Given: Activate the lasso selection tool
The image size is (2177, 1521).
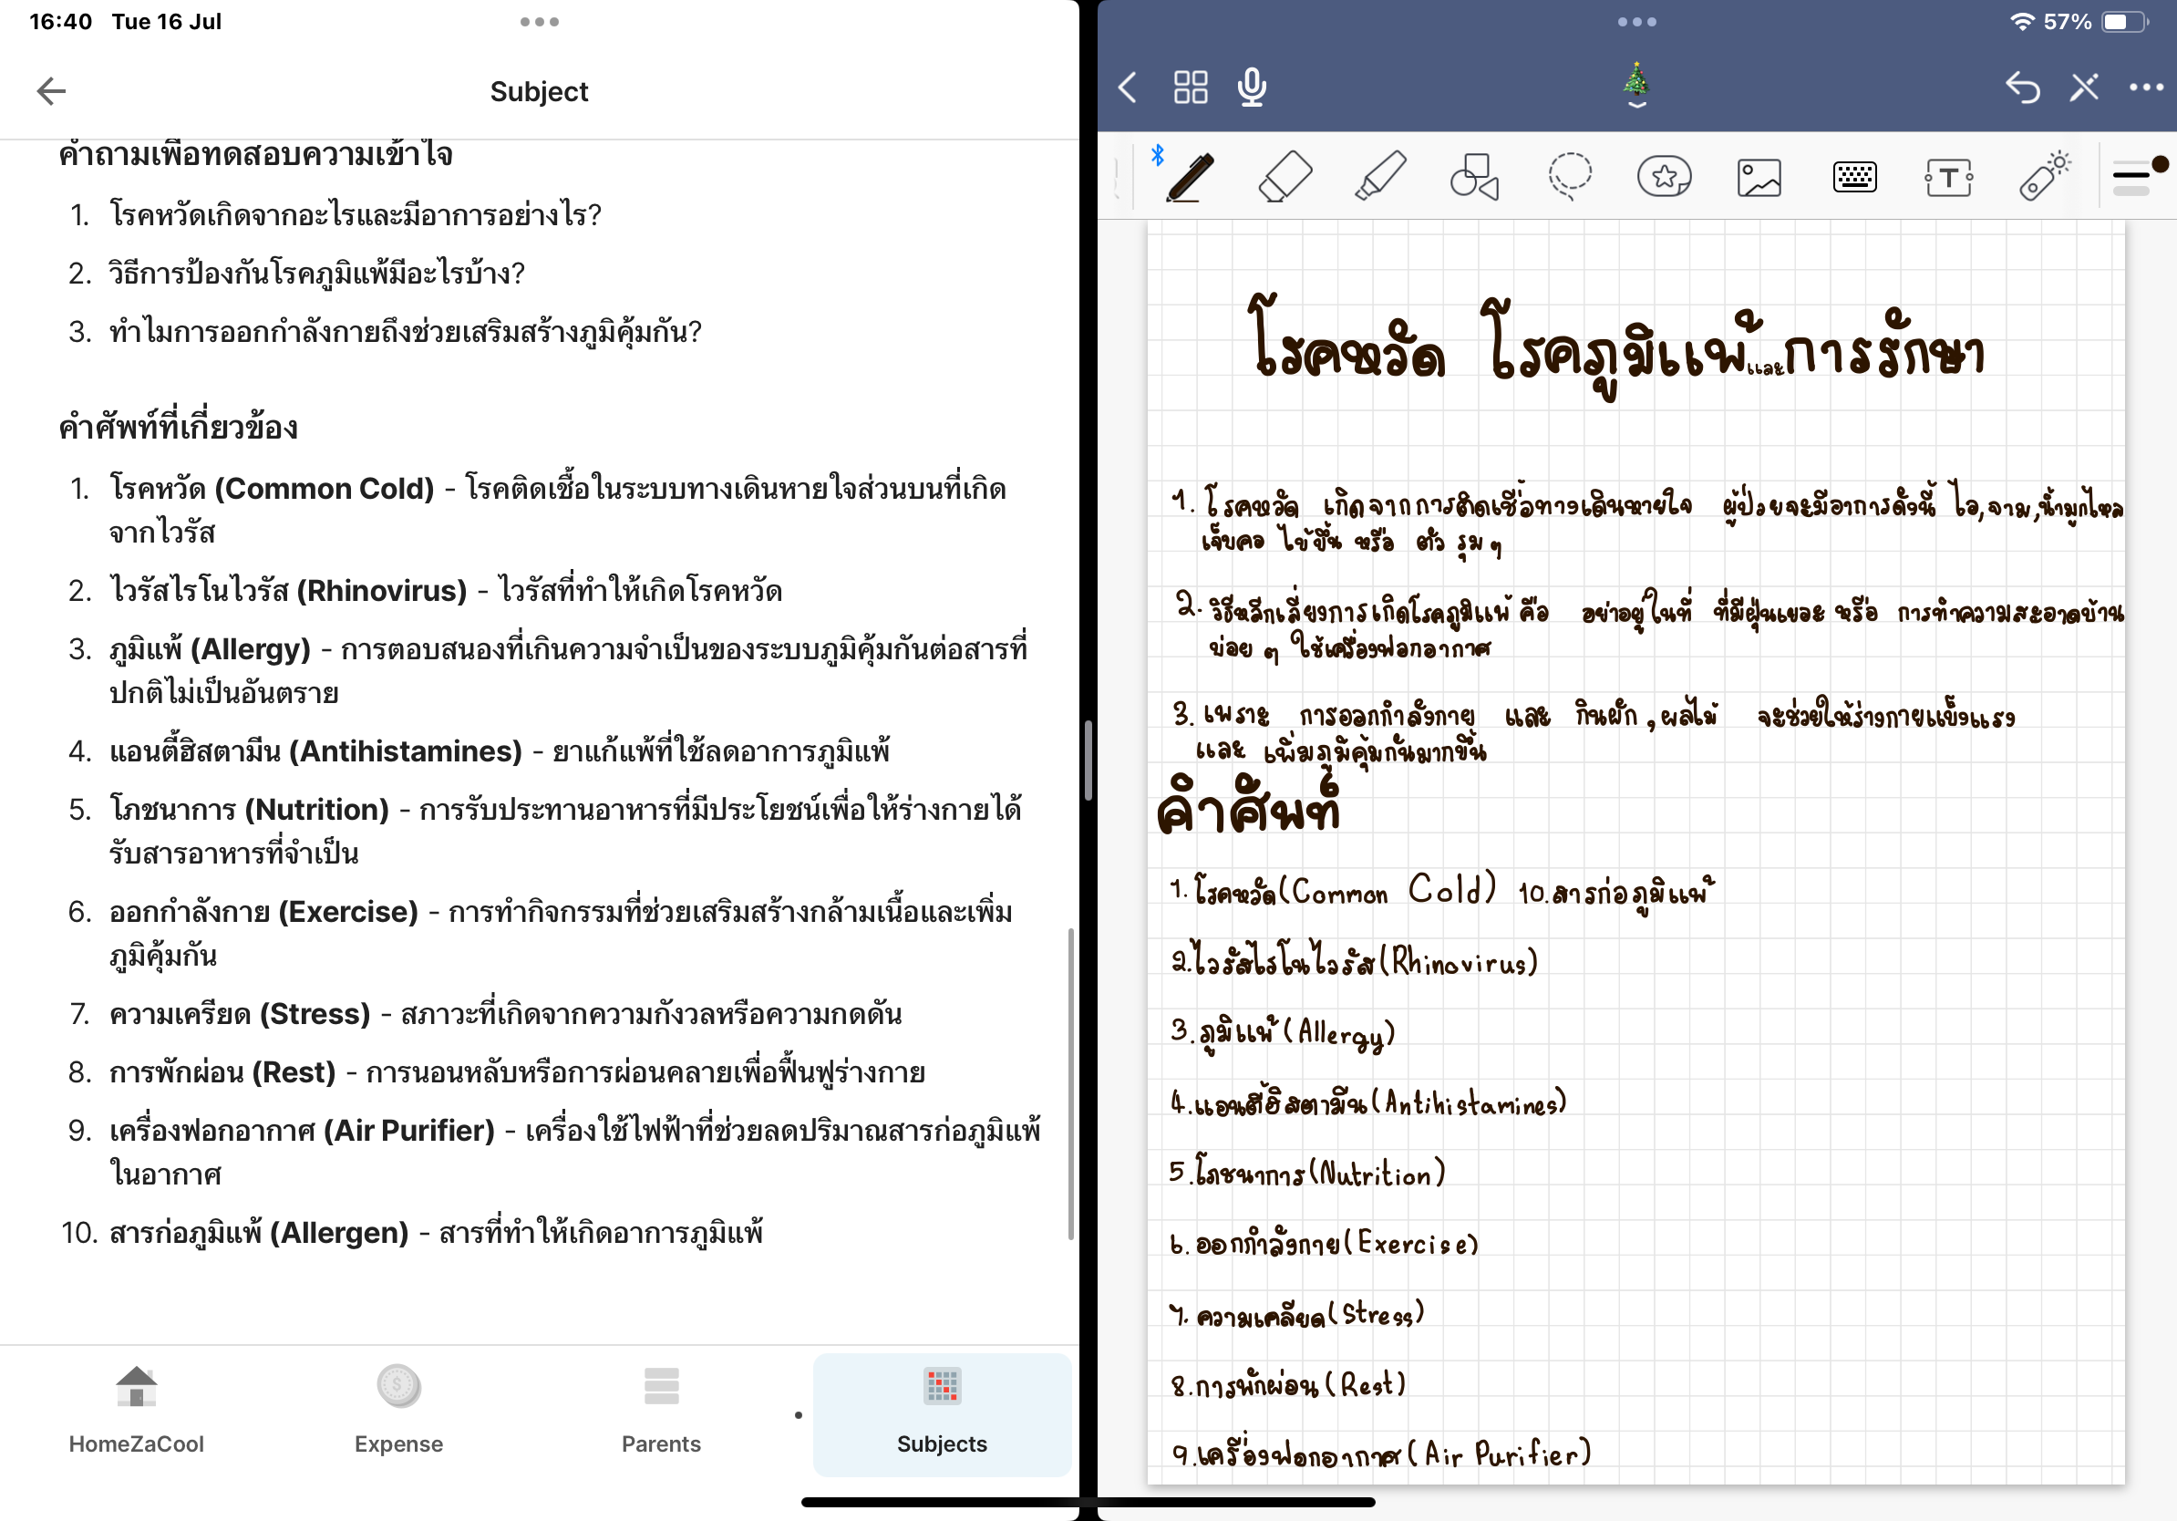Looking at the screenshot, I should click(x=1570, y=175).
